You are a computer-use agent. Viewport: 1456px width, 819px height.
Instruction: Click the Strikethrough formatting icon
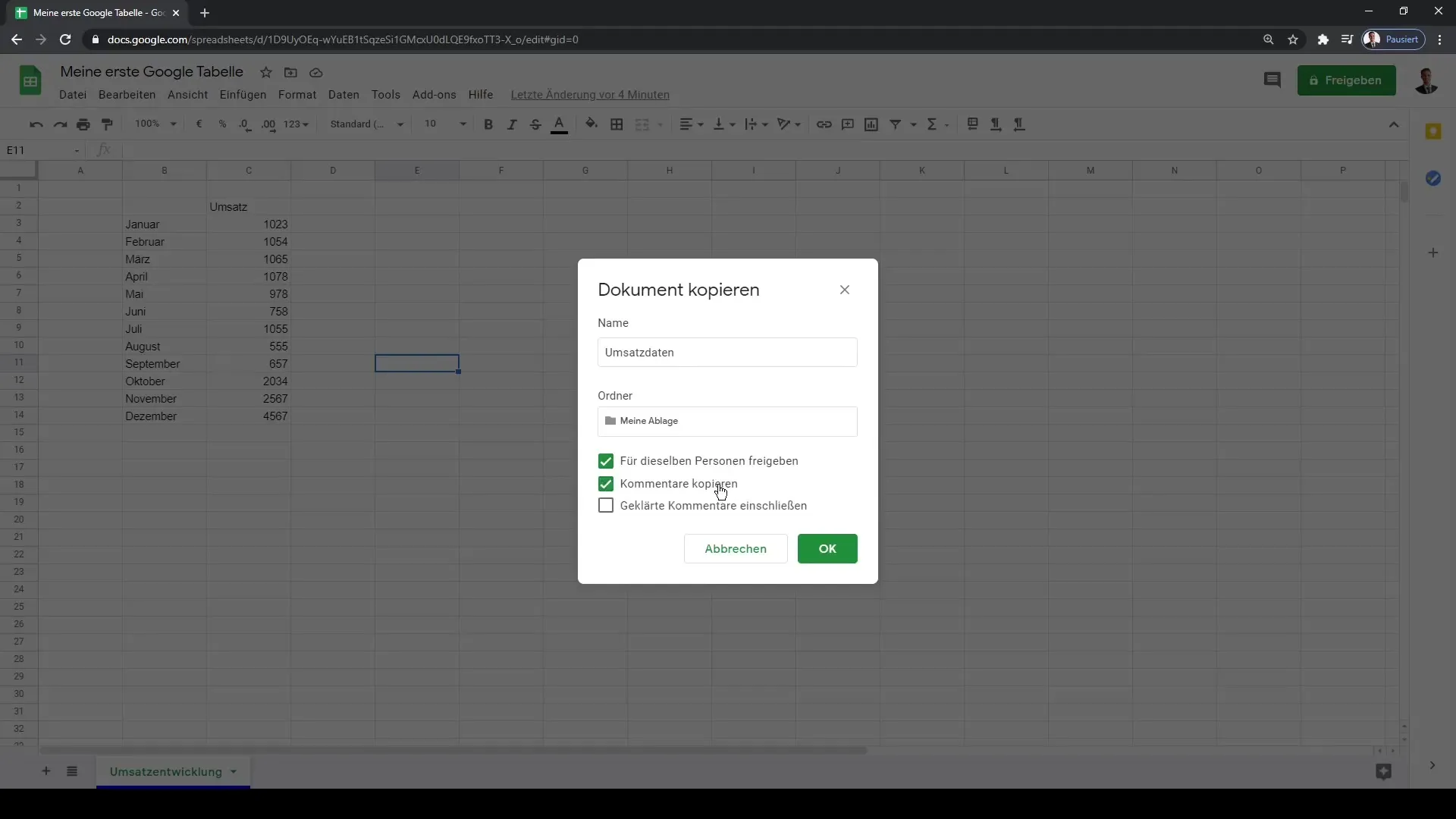[x=535, y=124]
